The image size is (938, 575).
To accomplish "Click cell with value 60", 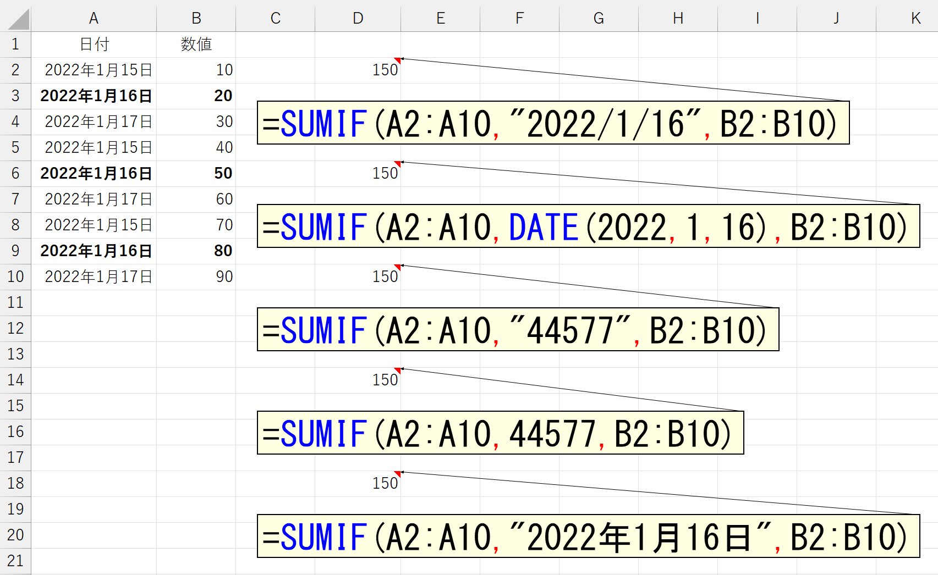I will pos(196,200).
